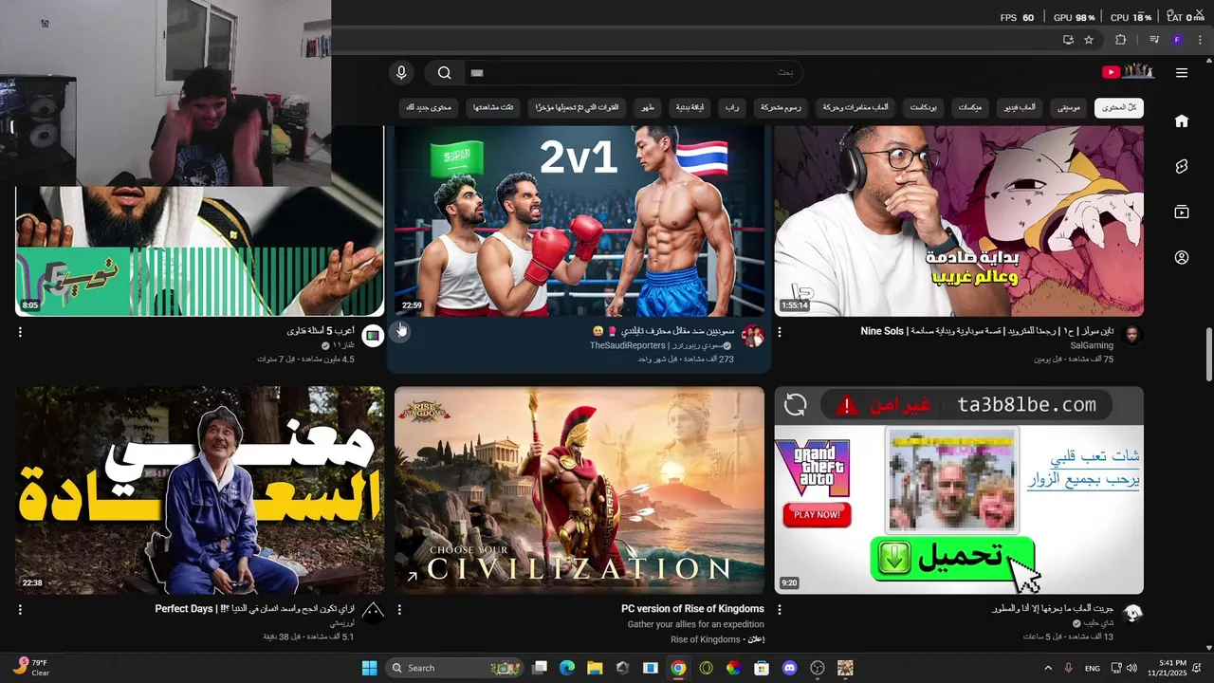This screenshot has height=683, width=1214.
Task: Click the install app icon in address bar
Action: (1068, 40)
